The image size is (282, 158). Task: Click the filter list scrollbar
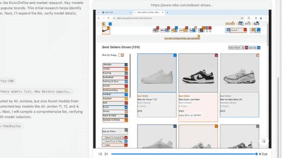click(x=130, y=76)
